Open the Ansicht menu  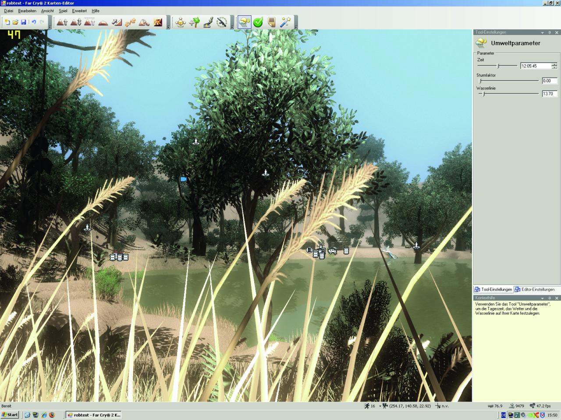coord(47,10)
